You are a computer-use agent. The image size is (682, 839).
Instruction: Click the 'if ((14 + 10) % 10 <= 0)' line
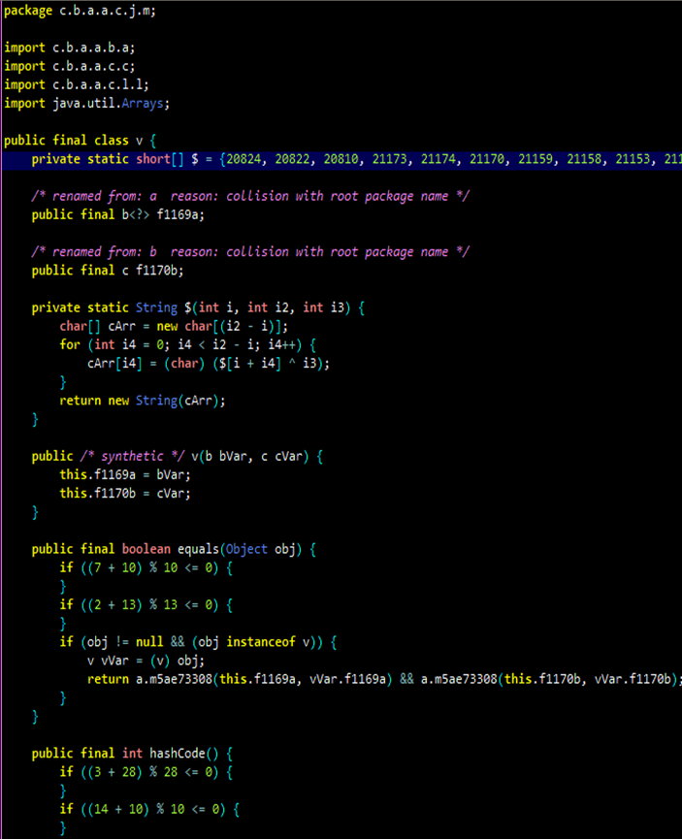149,810
